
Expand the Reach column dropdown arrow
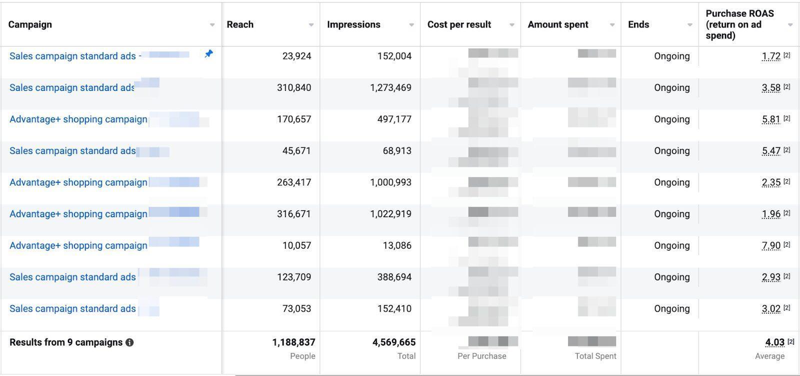coord(311,25)
